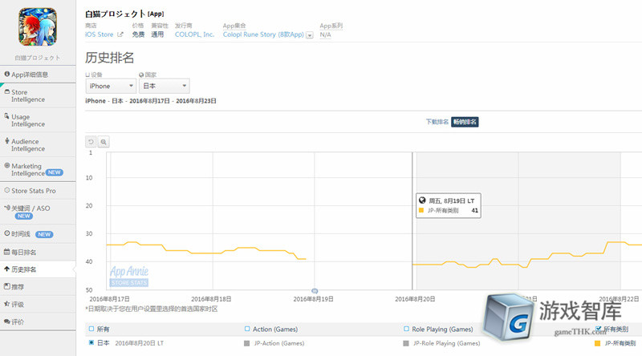The image size is (642, 356).
Task: Click the key icon beside 关键词 / ASO
Action: 7,208
